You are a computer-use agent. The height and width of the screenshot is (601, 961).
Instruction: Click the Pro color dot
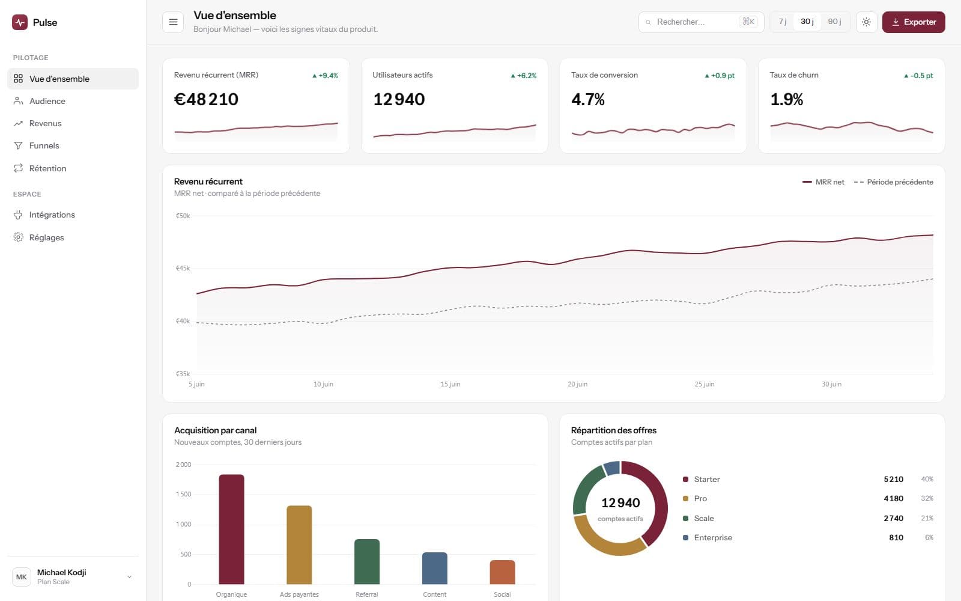pyautogui.click(x=685, y=499)
